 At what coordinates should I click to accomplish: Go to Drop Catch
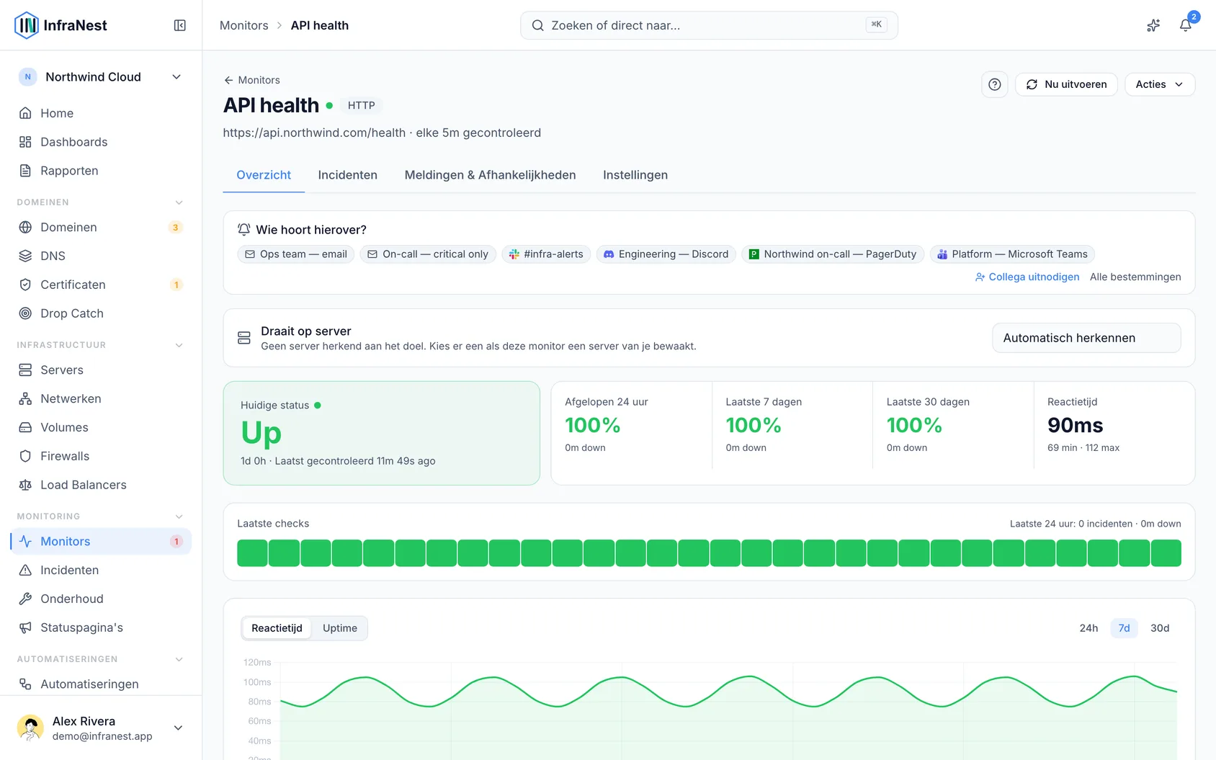[101, 313]
